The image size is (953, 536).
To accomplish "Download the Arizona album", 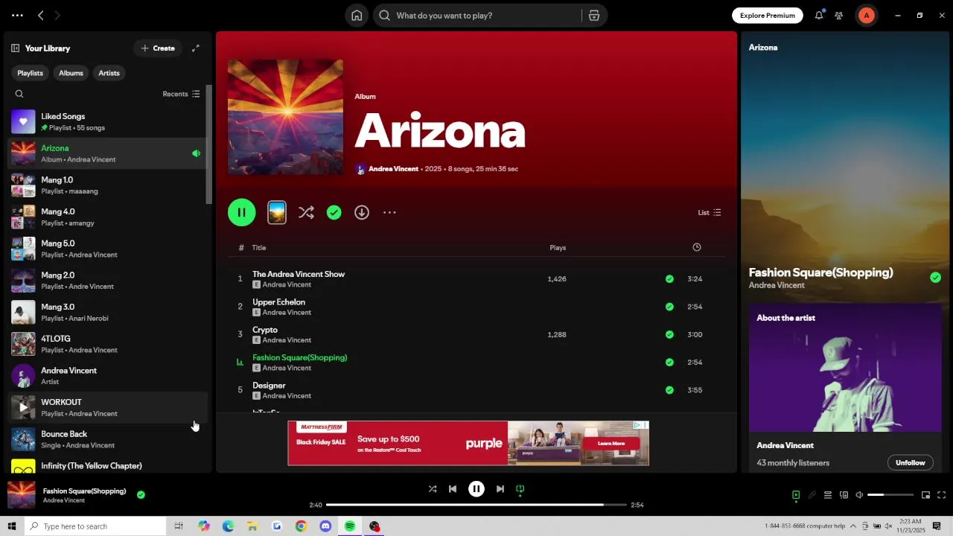I will click(362, 212).
